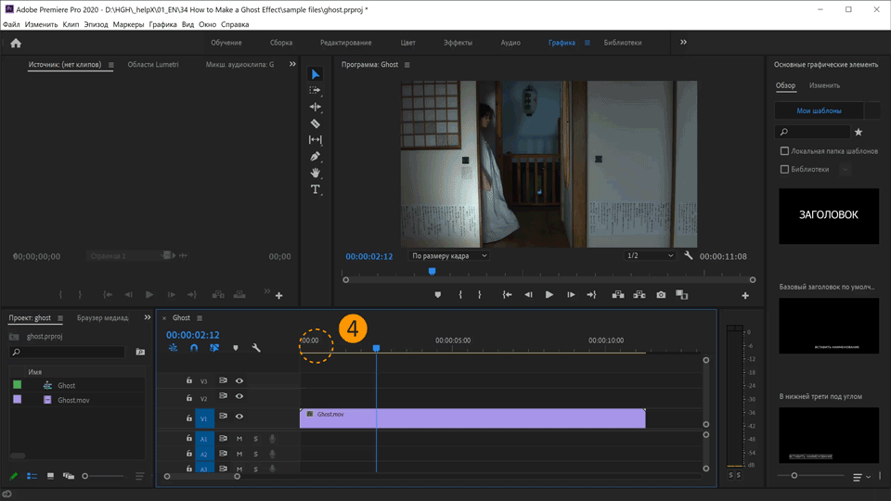Open the 1/2 playback resolution dropdown
This screenshot has height=501, width=891.
[650, 256]
